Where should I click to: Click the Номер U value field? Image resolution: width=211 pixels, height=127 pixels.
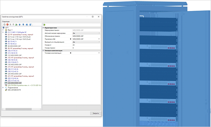(86, 45)
